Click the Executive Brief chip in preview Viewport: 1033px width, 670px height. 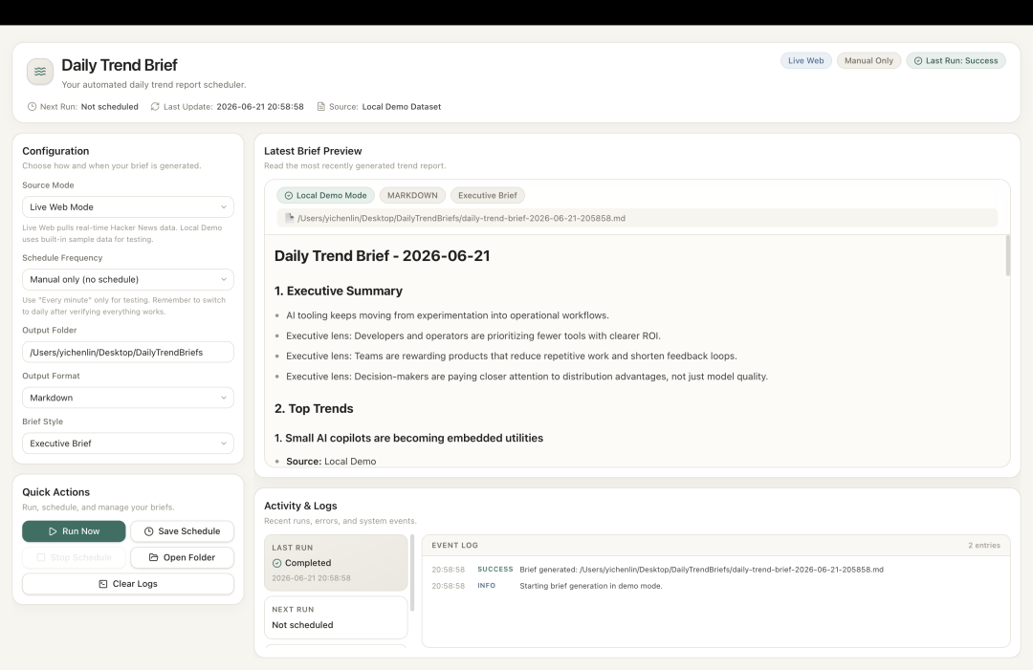click(x=488, y=196)
